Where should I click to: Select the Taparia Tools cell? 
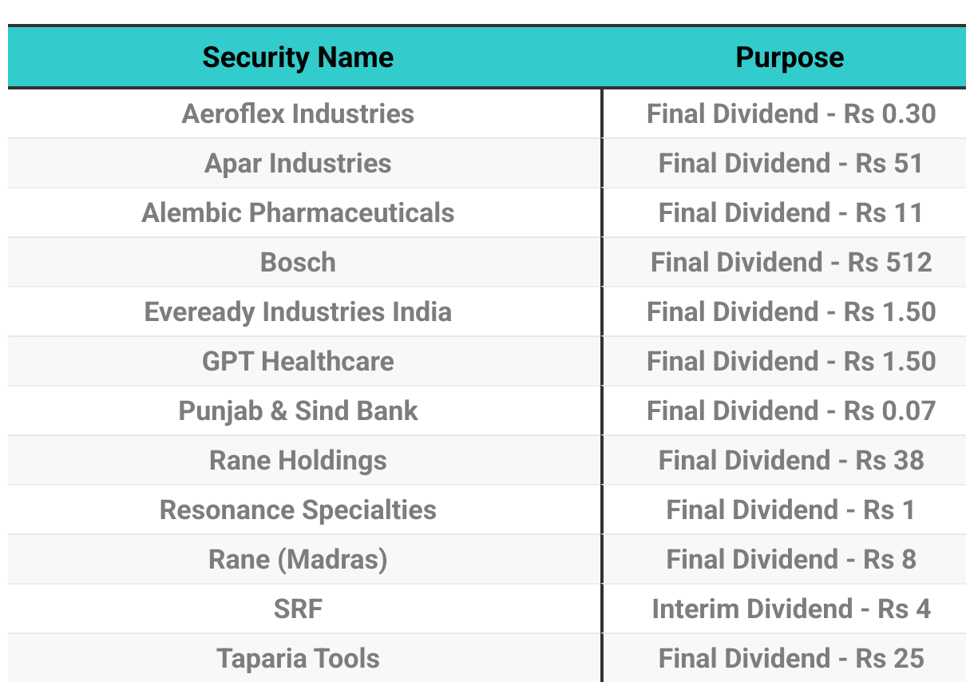coord(298,658)
